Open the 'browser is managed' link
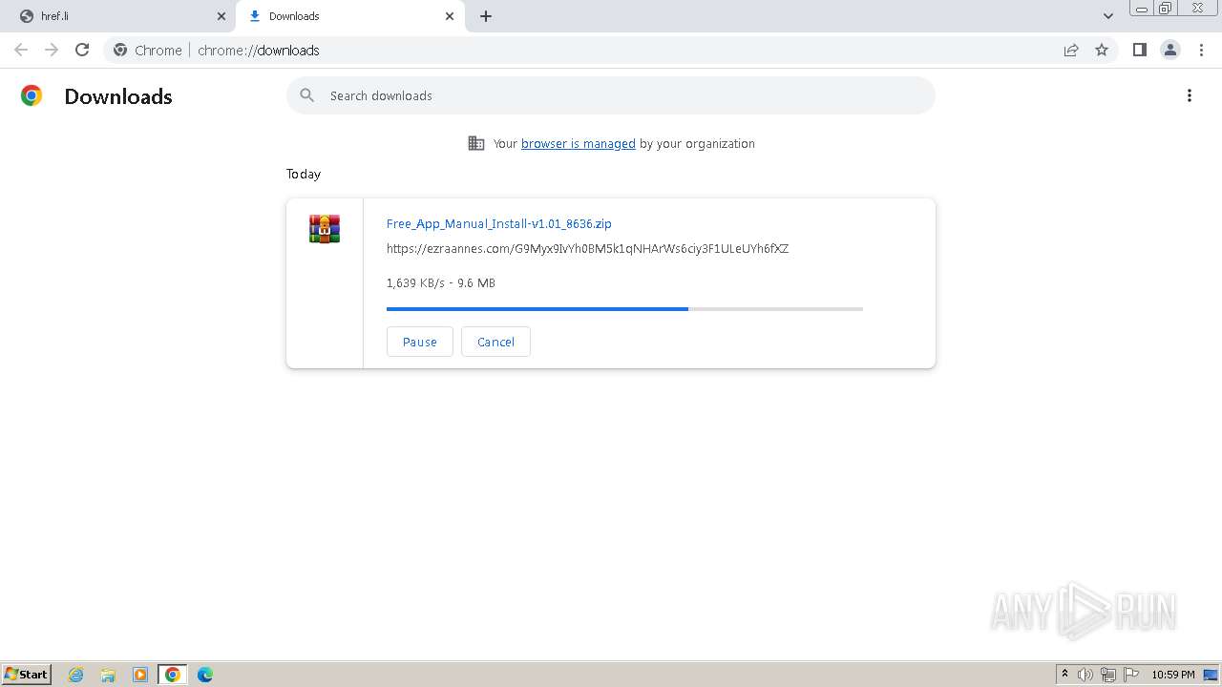This screenshot has width=1222, height=687. pyautogui.click(x=579, y=143)
